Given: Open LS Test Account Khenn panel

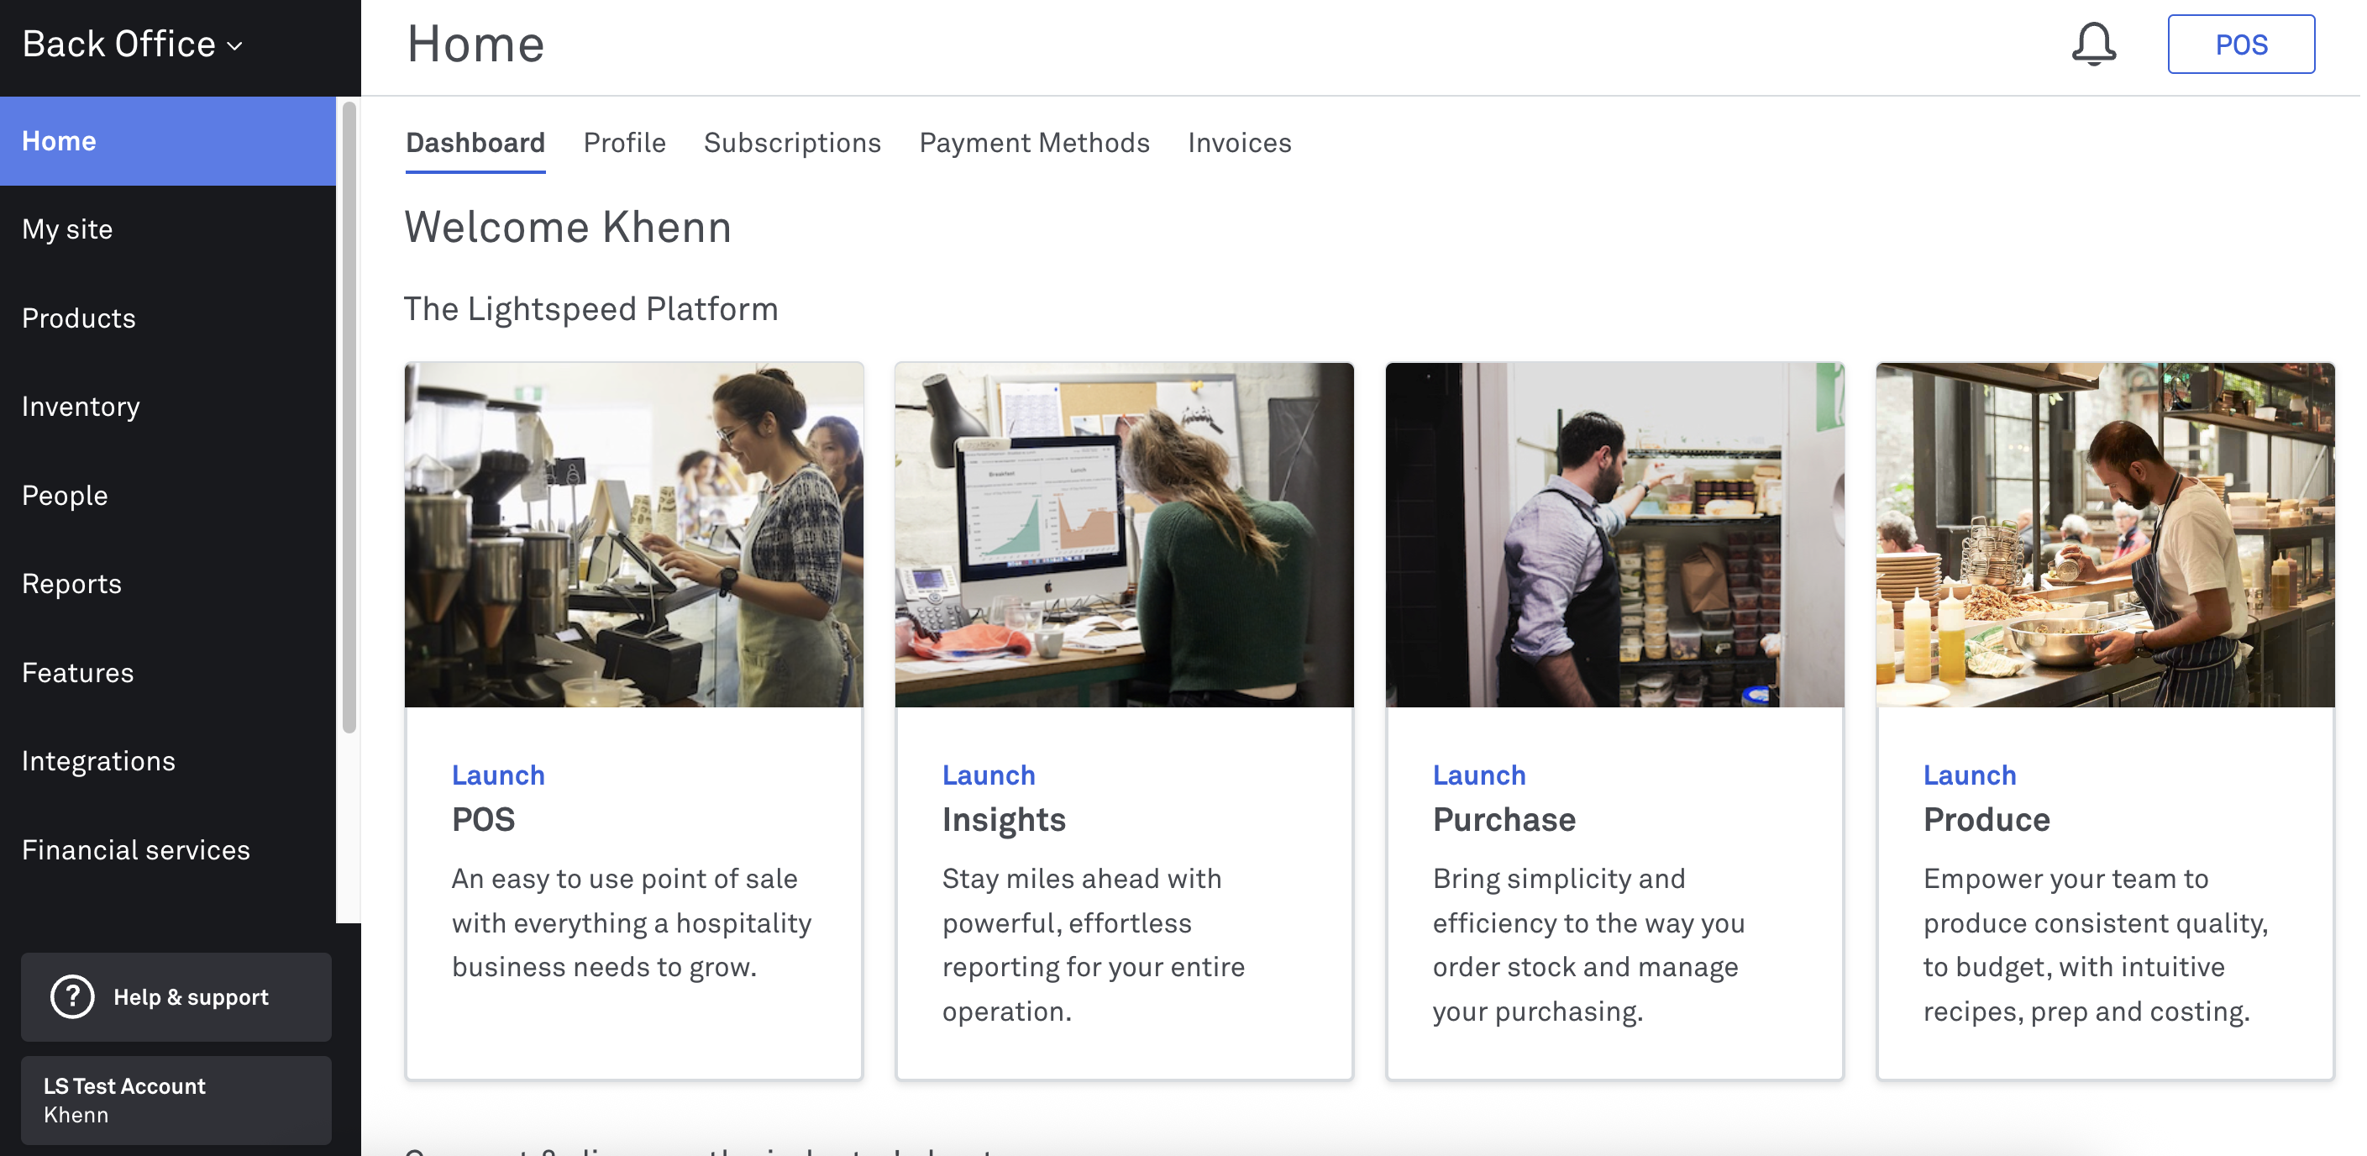Looking at the screenshot, I should coord(176,1100).
